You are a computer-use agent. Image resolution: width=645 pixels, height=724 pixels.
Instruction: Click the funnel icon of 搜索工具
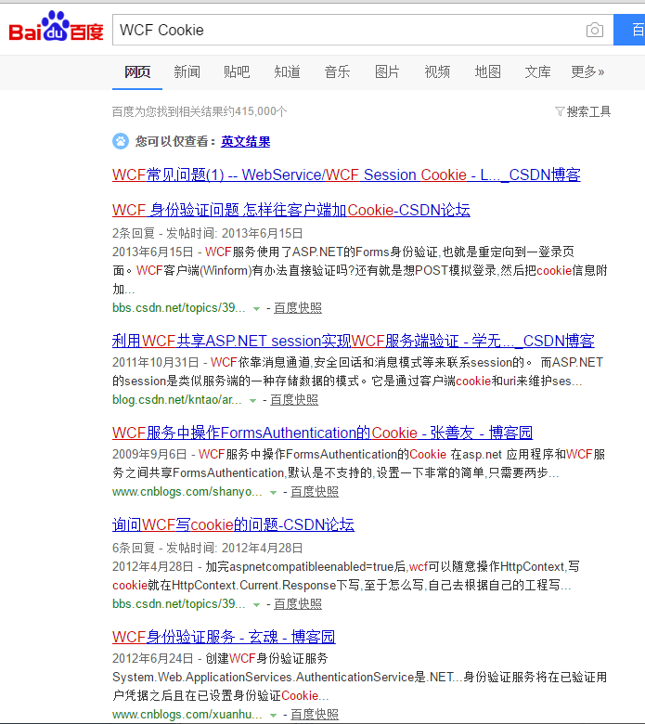click(x=560, y=111)
